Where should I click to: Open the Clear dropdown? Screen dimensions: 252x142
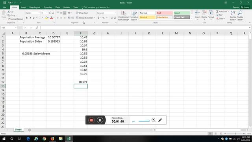click(x=220, y=19)
